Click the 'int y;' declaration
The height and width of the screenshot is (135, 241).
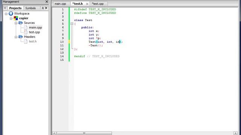click(94, 35)
